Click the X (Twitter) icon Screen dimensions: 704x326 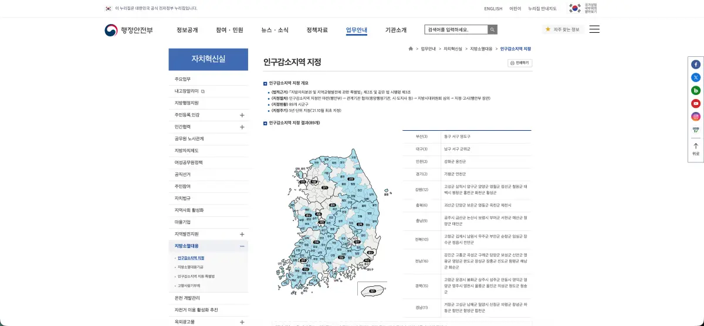coord(696,77)
